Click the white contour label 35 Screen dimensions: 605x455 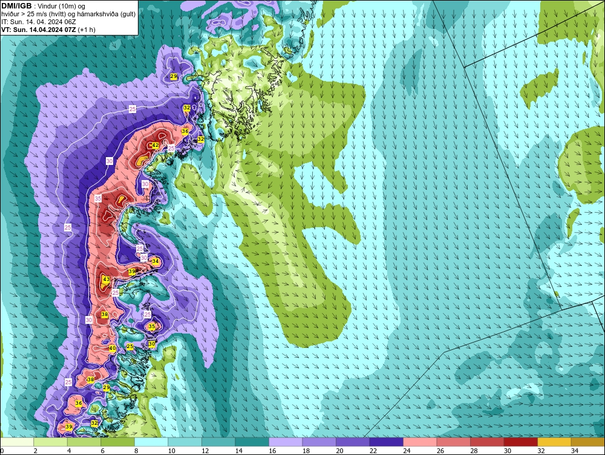[x=98, y=198]
